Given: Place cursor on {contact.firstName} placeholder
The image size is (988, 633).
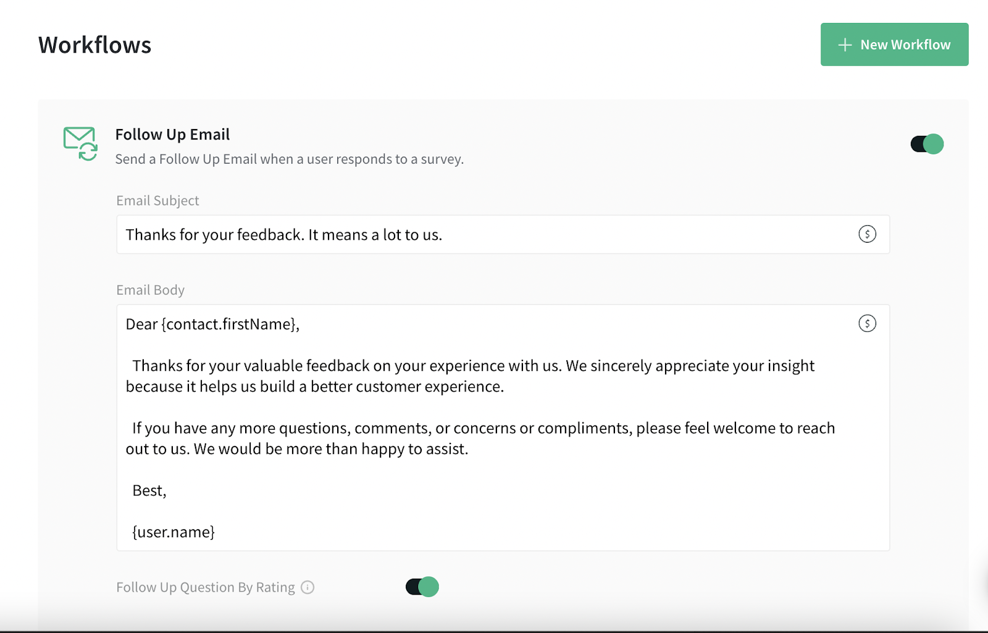Looking at the screenshot, I should 229,324.
